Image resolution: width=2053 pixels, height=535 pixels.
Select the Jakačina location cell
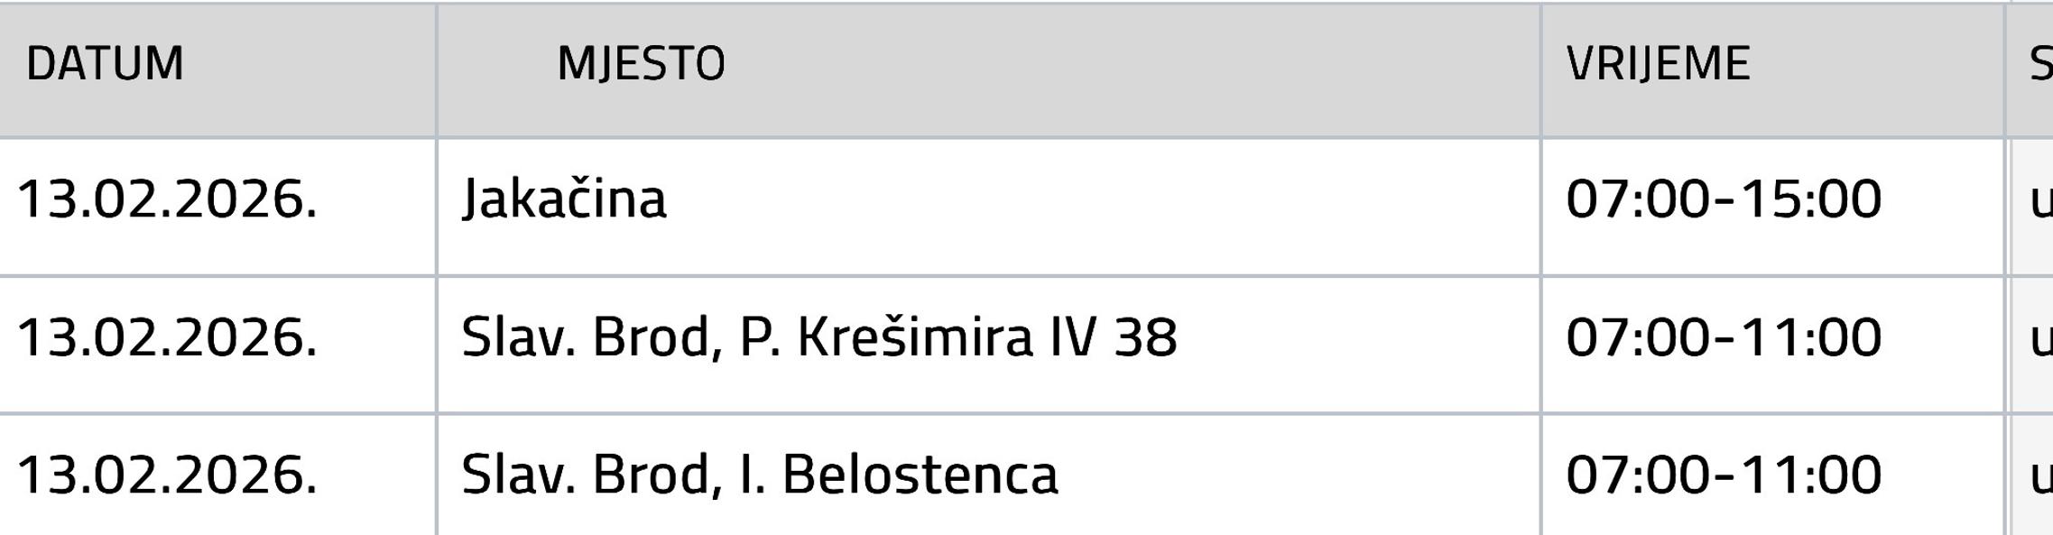tap(564, 199)
